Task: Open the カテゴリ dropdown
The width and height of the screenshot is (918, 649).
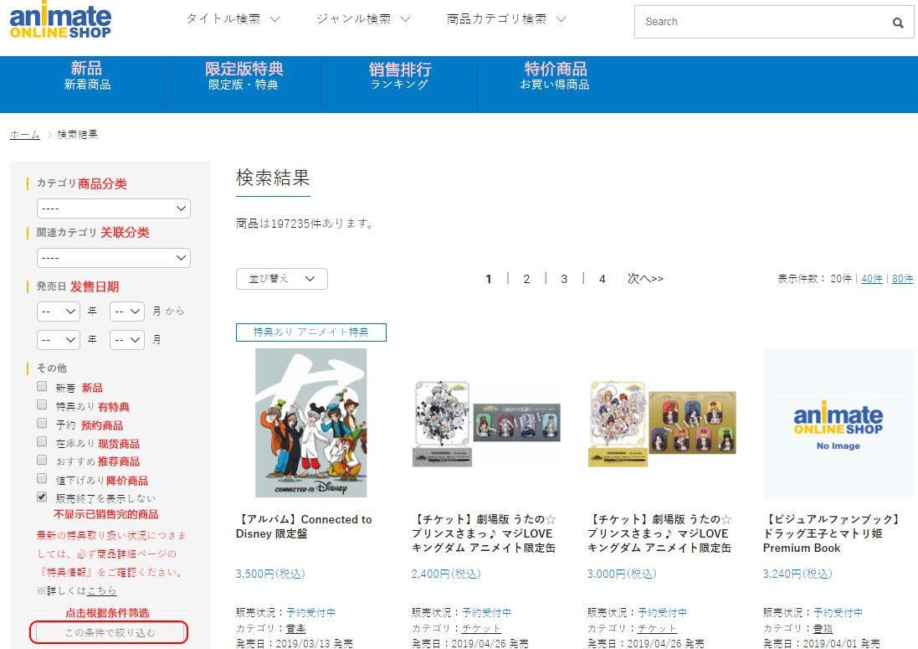Action: (x=114, y=209)
